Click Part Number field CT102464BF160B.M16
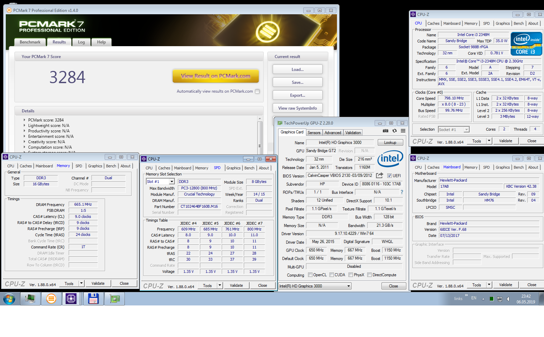544x337 pixels. click(x=199, y=206)
